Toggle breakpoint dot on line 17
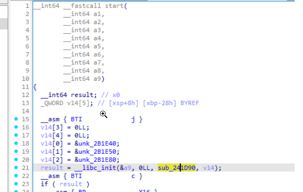Screen dimensions: 303x192 [16, 135]
